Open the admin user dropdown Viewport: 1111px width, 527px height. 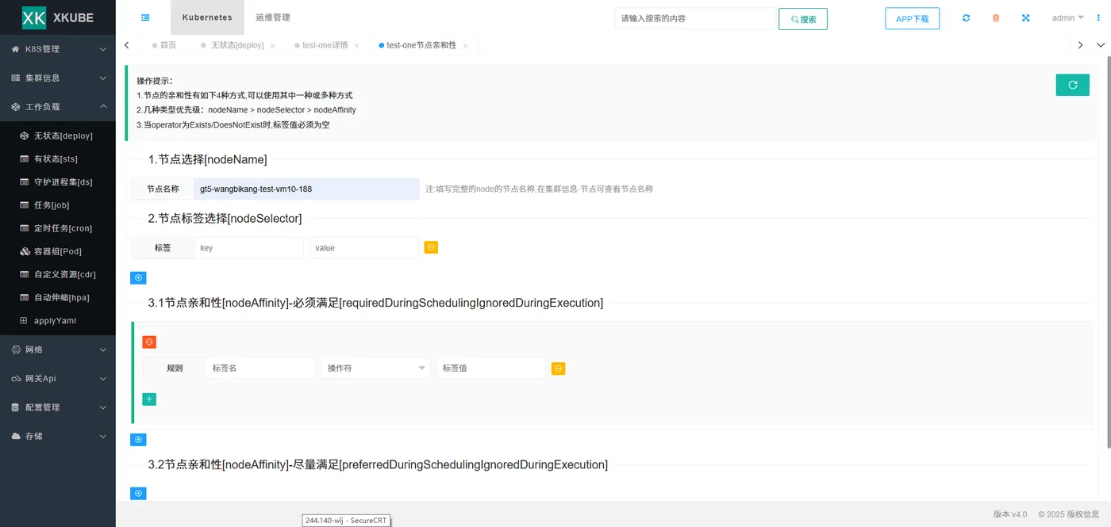tap(1067, 18)
